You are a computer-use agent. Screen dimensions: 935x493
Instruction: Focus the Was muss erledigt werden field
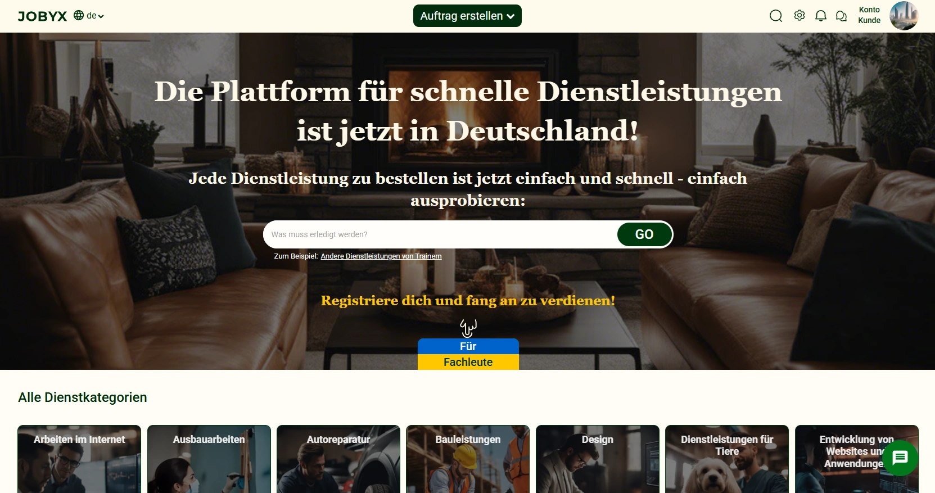tap(441, 234)
